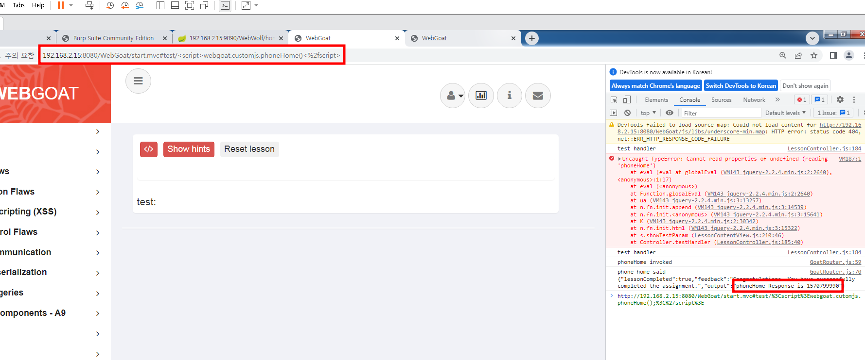Open the top JavaScript context dropdown
Image resolution: width=865 pixels, height=360 pixels.
(x=648, y=113)
